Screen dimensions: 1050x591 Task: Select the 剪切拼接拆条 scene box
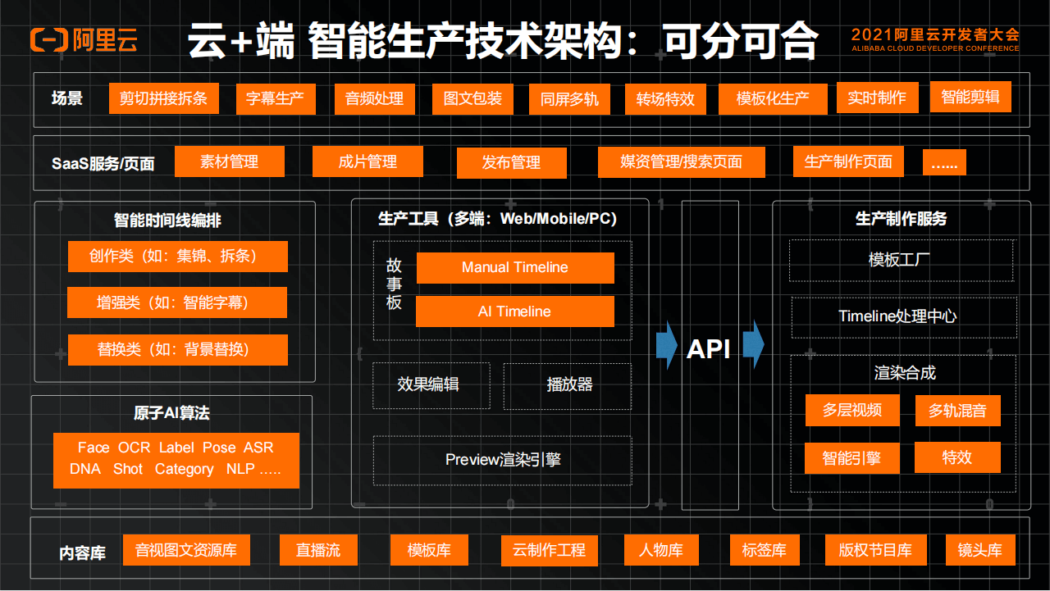click(164, 99)
